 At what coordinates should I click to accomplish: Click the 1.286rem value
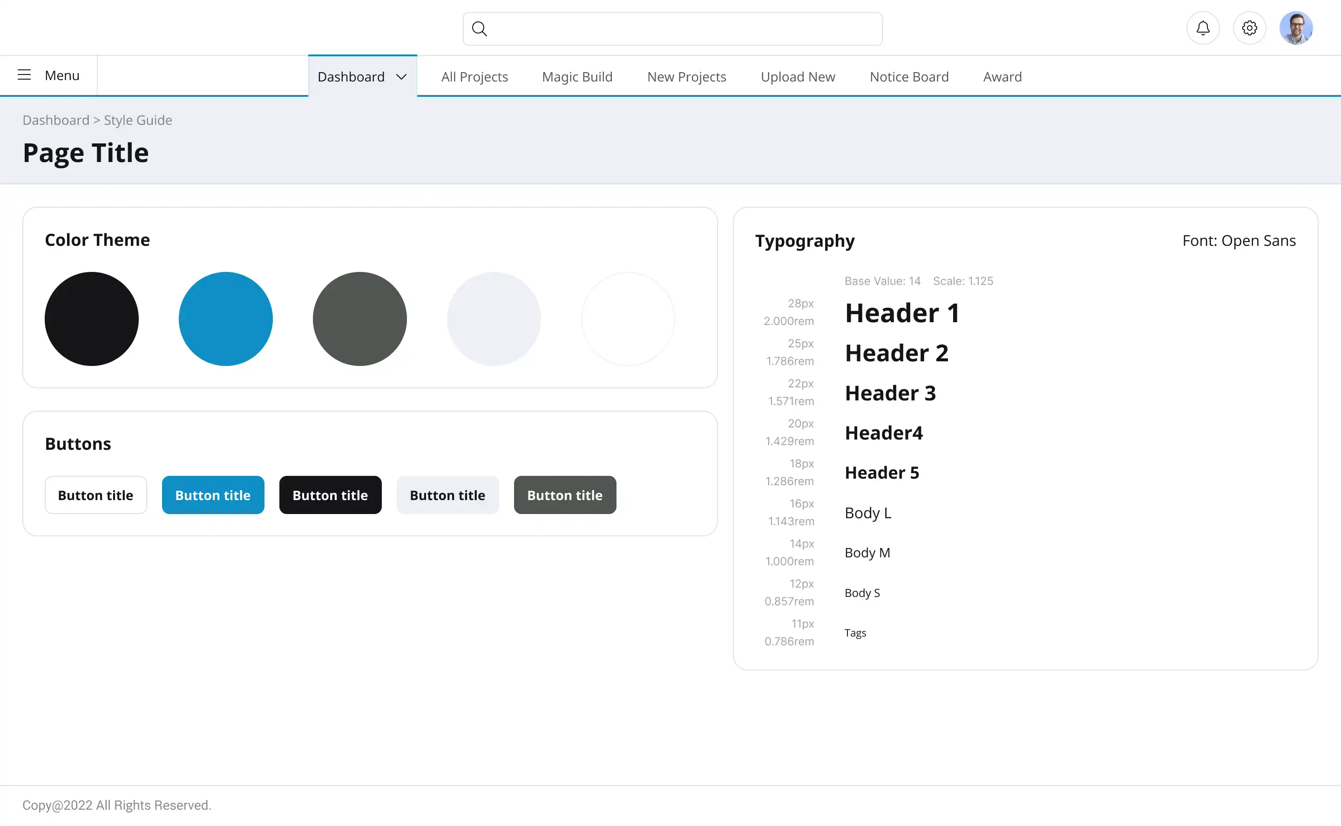pos(789,481)
